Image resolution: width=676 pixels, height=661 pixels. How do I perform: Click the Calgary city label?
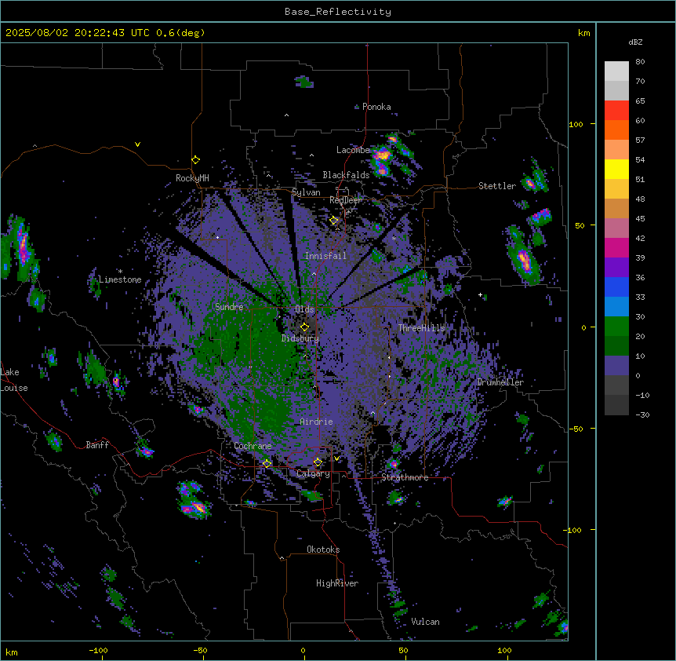313,473
